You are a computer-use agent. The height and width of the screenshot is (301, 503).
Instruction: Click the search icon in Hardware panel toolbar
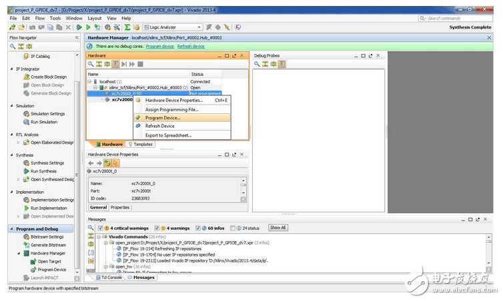click(x=91, y=64)
